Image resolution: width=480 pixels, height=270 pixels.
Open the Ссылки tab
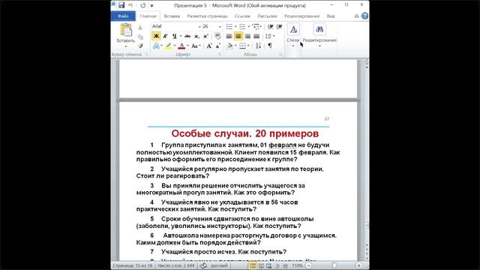click(x=242, y=16)
